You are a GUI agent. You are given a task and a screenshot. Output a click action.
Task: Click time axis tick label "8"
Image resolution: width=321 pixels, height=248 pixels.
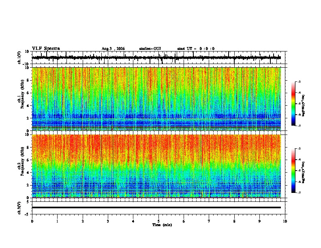click(x=234, y=221)
